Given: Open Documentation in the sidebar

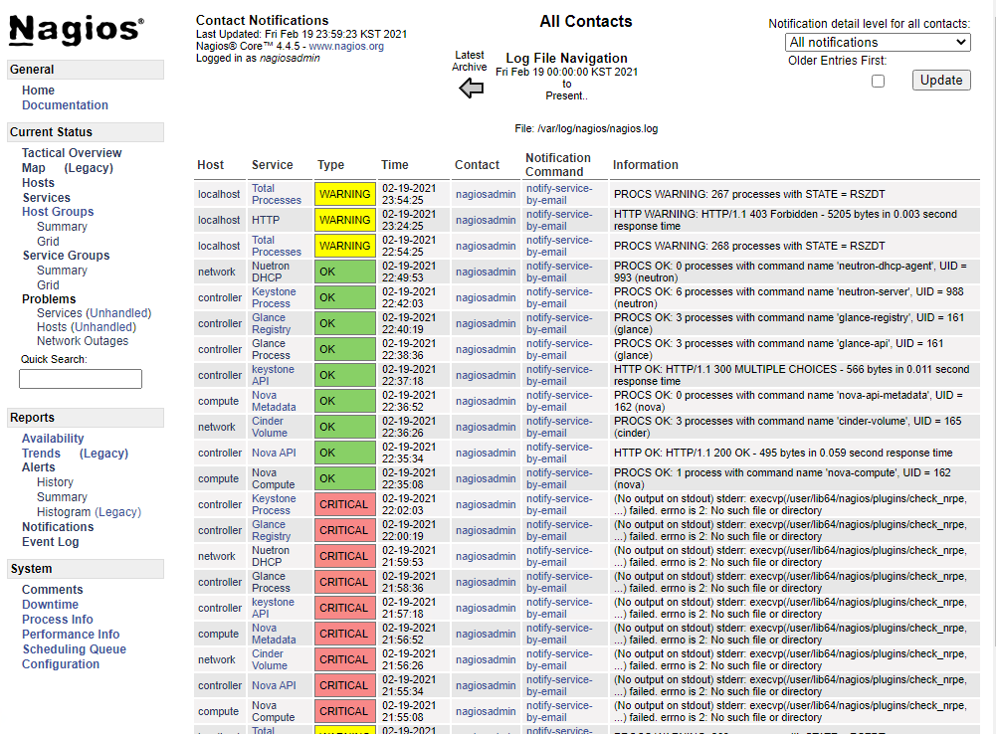Looking at the screenshot, I should pos(65,105).
